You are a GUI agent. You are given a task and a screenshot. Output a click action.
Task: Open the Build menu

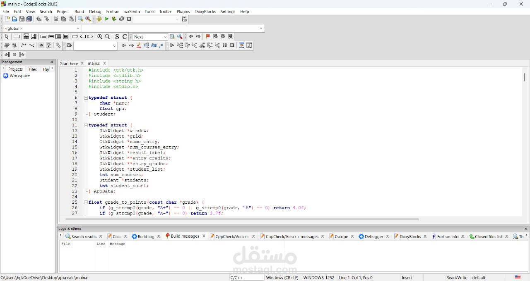(x=79, y=12)
